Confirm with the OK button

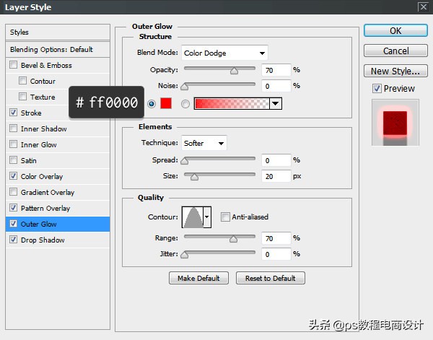pyautogui.click(x=395, y=30)
